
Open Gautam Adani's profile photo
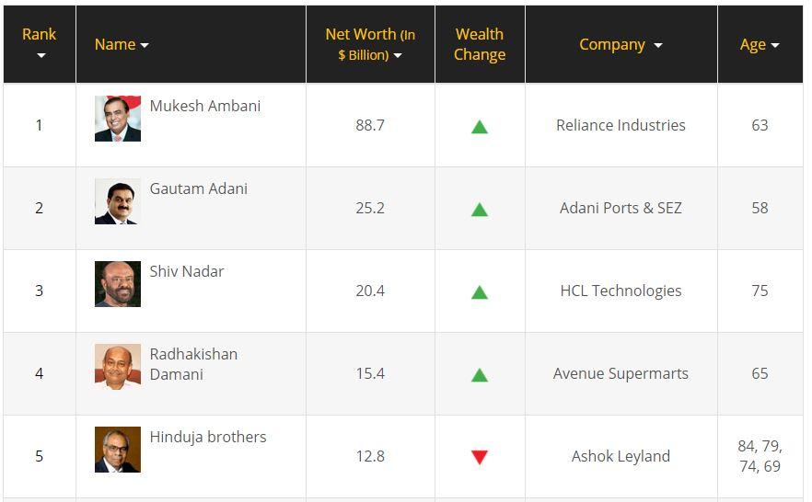tap(118, 201)
